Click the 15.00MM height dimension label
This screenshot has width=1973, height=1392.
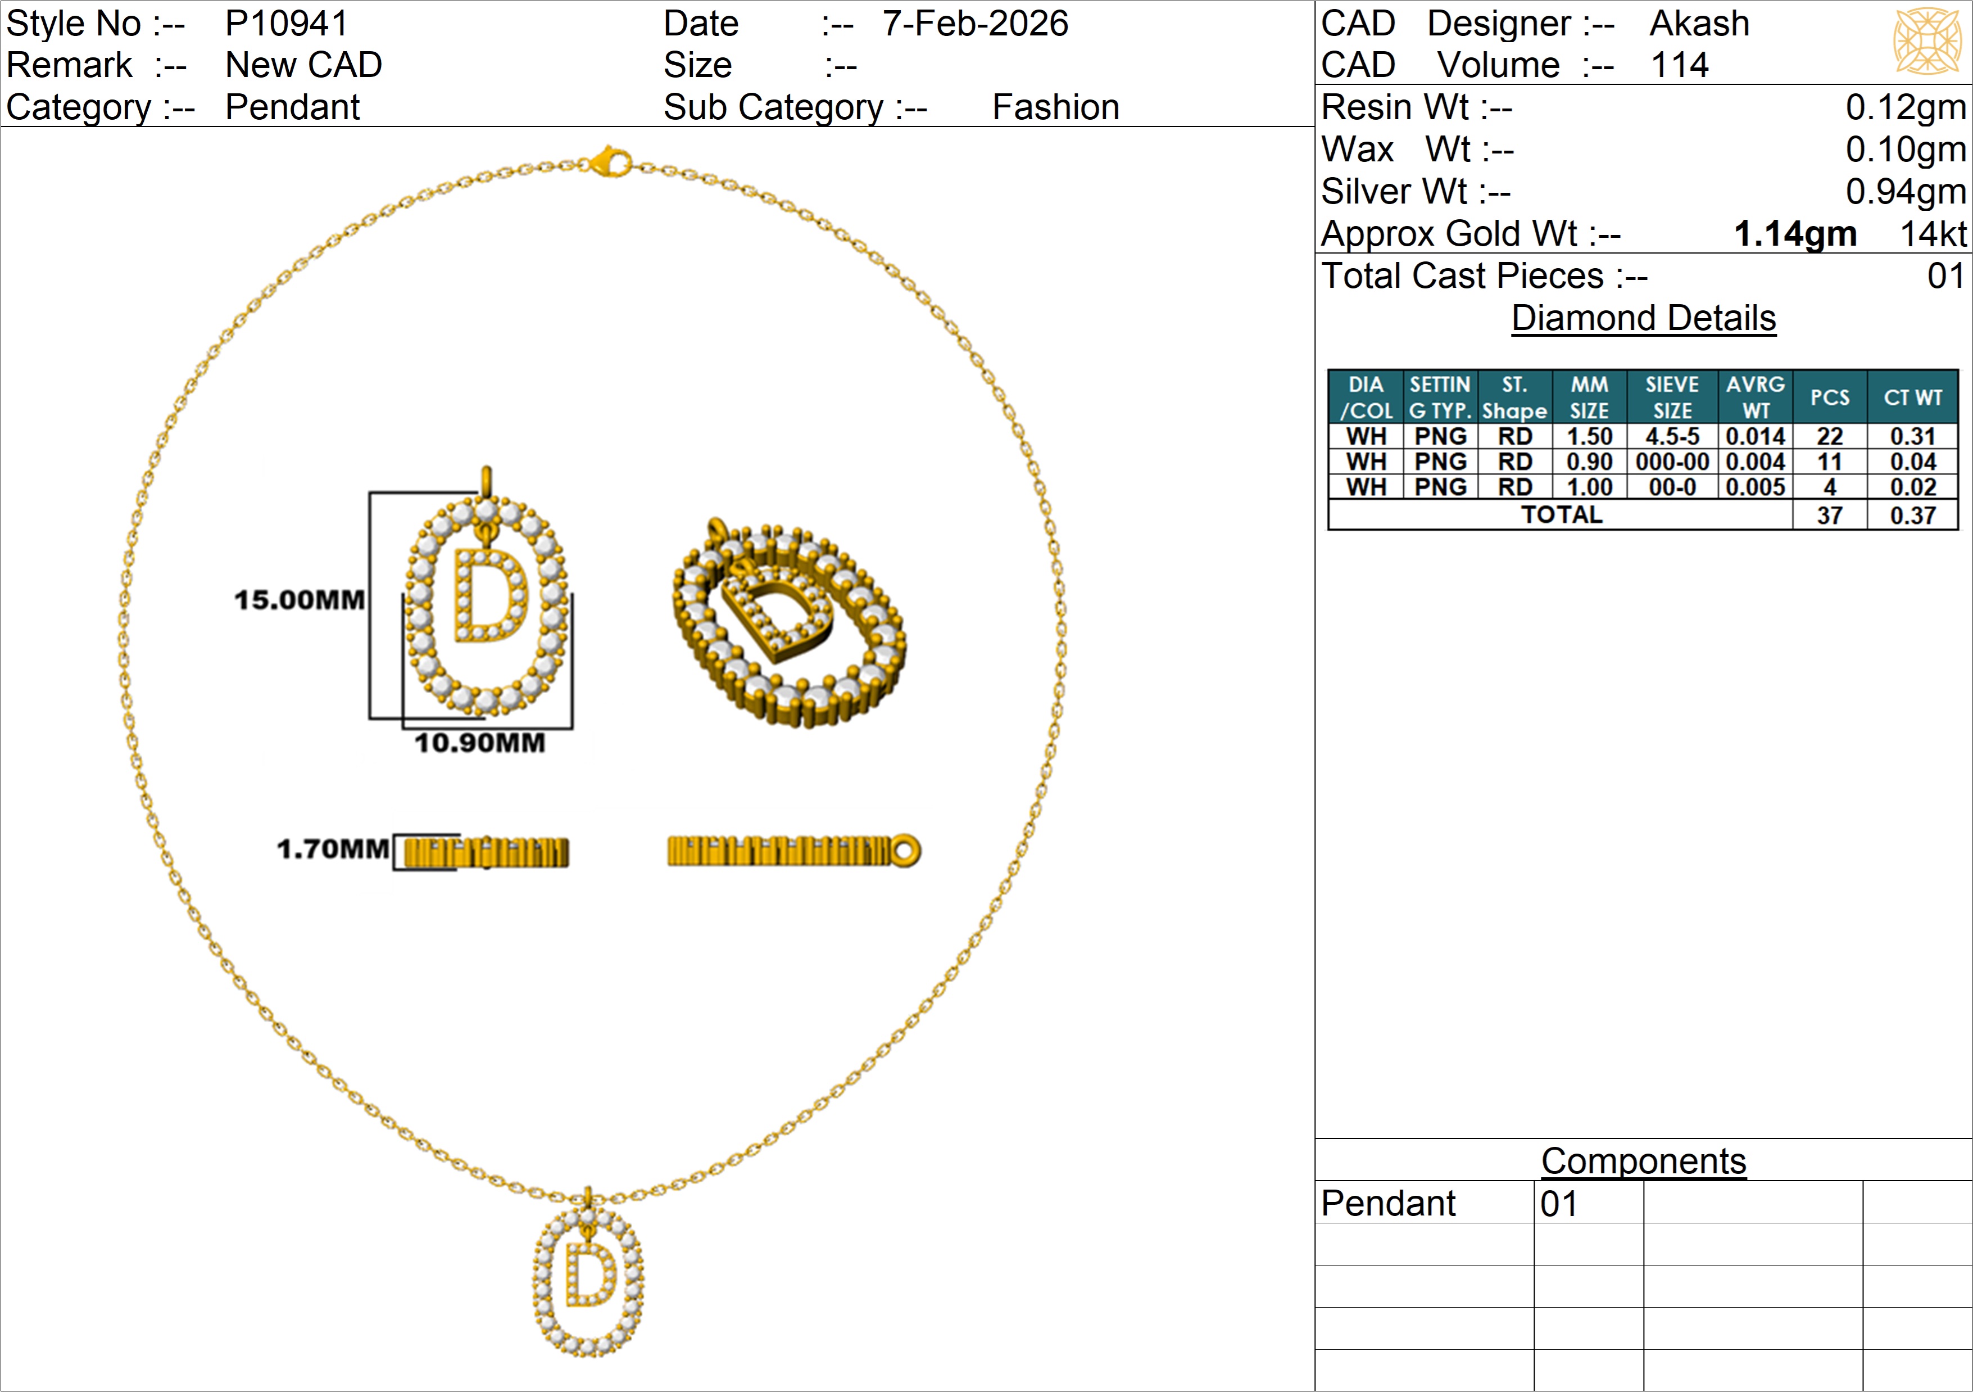coord(299,600)
